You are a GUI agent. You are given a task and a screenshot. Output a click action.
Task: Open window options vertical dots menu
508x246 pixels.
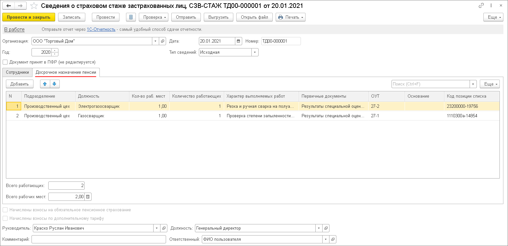coord(491,6)
